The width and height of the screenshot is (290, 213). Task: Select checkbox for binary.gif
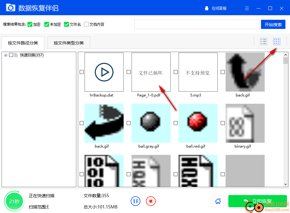pyautogui.click(x=223, y=123)
